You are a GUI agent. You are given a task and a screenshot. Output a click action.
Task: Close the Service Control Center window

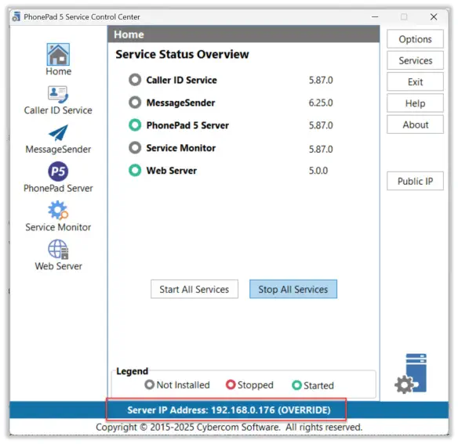434,17
